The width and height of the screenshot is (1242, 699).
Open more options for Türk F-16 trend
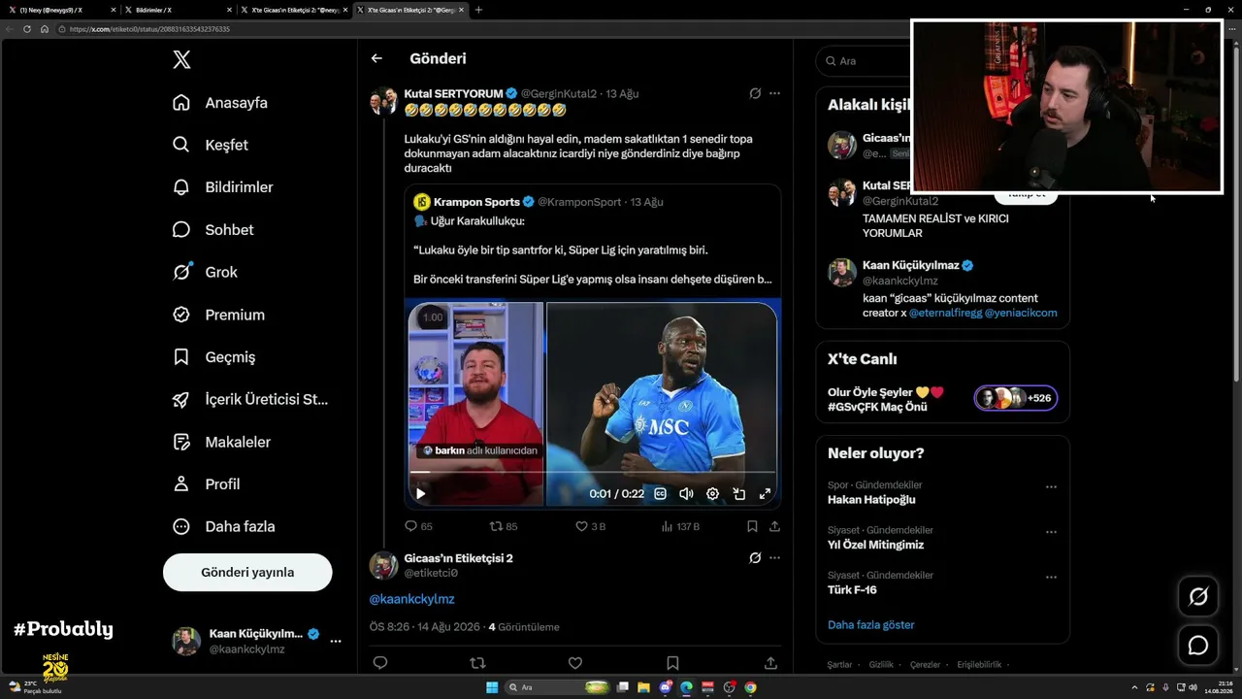pyautogui.click(x=1051, y=578)
